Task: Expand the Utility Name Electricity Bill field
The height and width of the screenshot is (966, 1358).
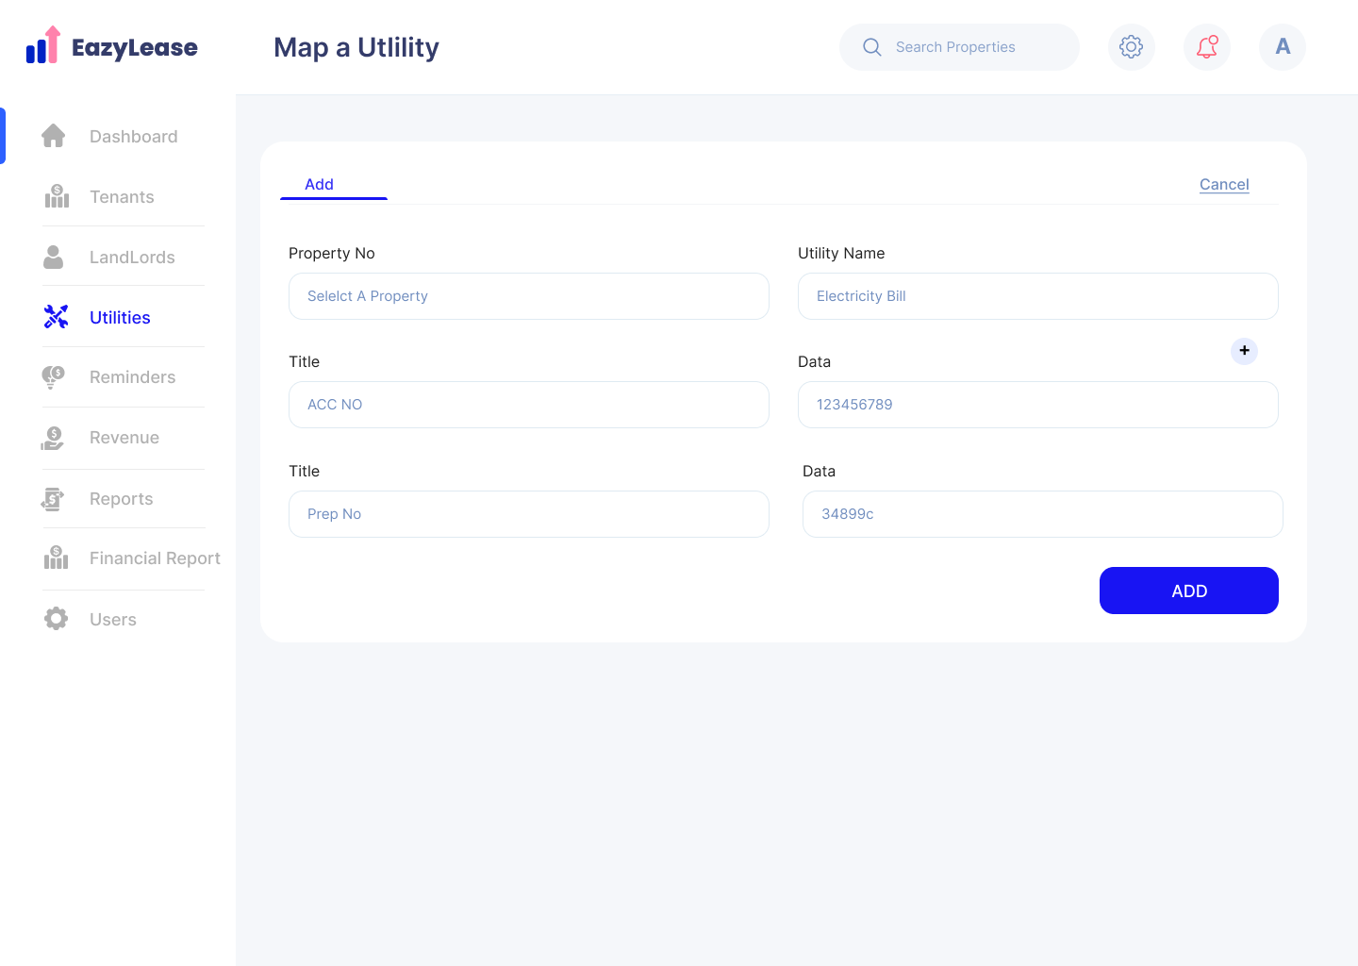Action: pyautogui.click(x=1037, y=296)
